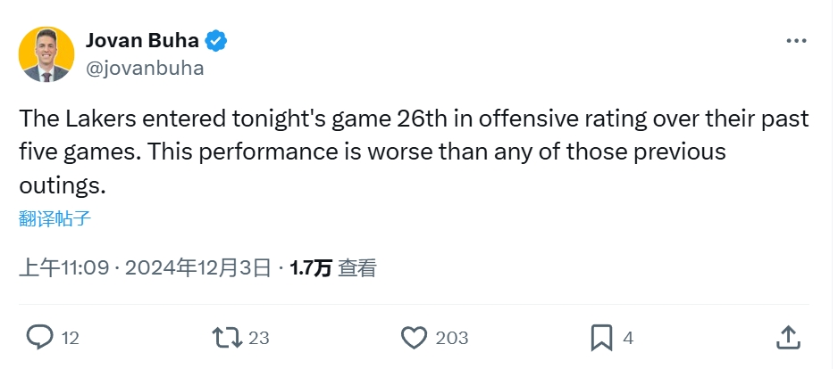Click the Jovan Buha display name
Image resolution: width=838 pixels, height=369 pixels.
click(141, 40)
